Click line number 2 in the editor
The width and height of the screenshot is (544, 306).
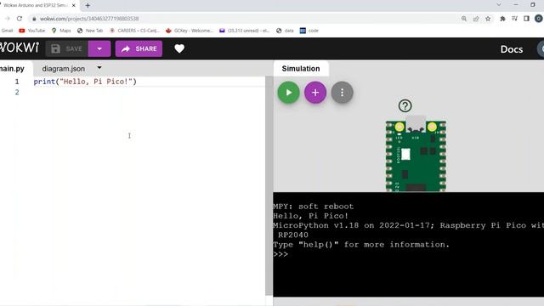(x=17, y=93)
